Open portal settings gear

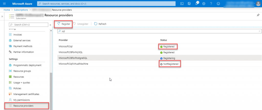pyautogui.click(x=204, y=4)
